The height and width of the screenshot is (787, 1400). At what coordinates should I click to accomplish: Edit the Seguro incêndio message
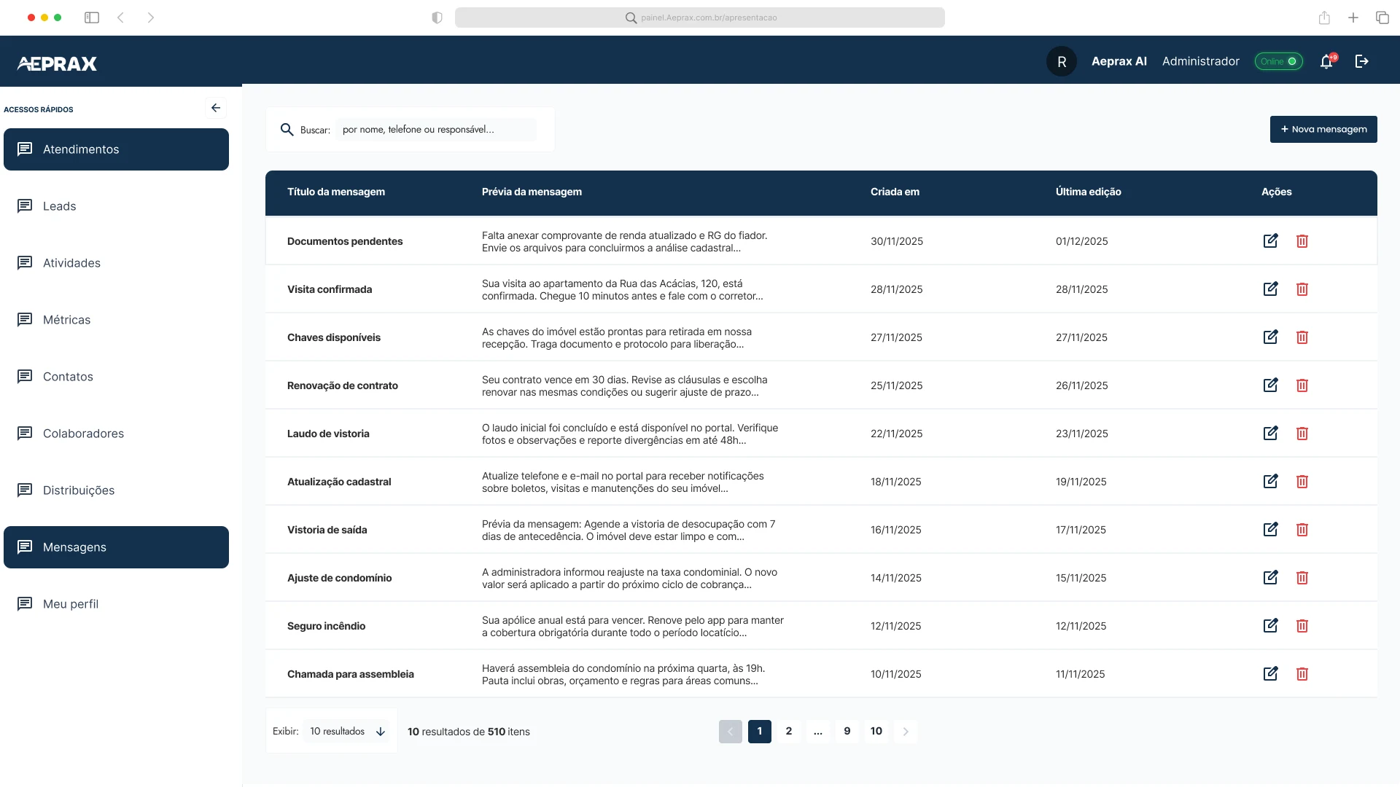pos(1270,626)
